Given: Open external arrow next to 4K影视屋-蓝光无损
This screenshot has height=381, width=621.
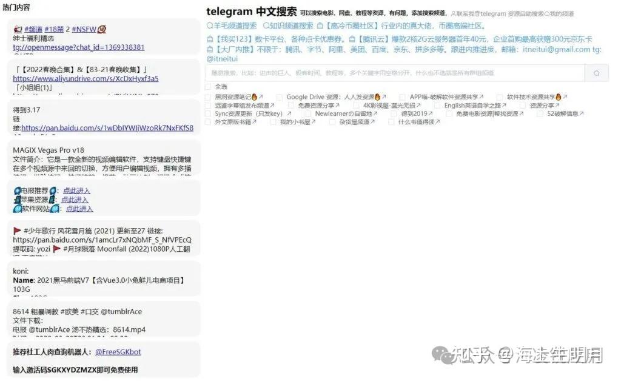Looking at the screenshot, I should (x=418, y=106).
